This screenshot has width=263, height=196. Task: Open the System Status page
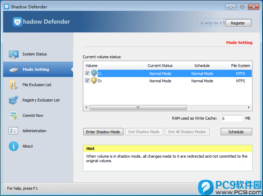click(x=35, y=54)
